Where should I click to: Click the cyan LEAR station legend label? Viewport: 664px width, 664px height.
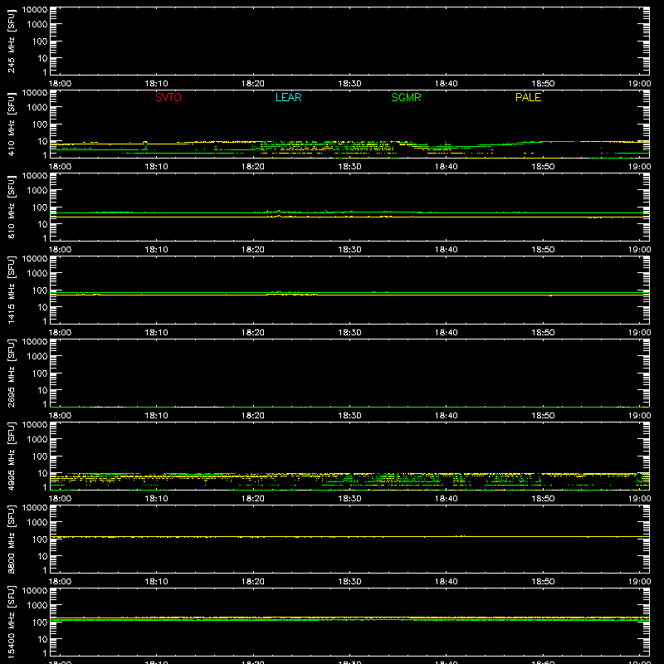[x=288, y=97]
